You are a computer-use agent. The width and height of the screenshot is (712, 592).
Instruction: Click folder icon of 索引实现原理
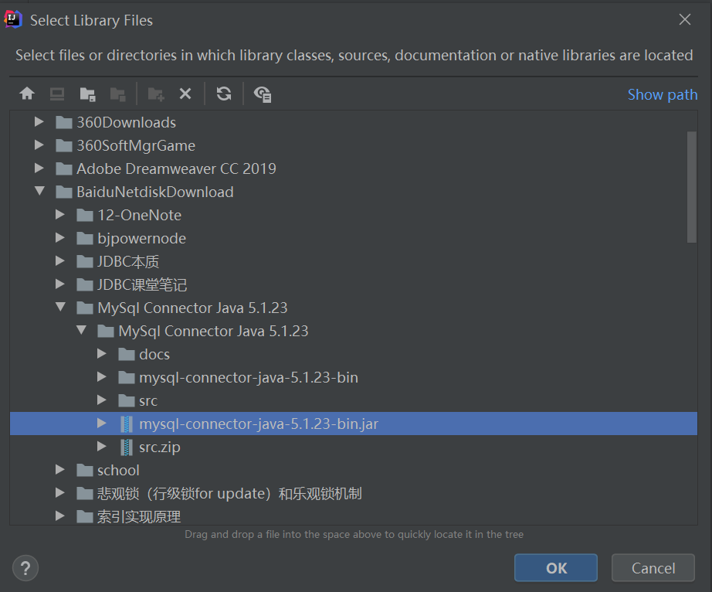point(84,516)
